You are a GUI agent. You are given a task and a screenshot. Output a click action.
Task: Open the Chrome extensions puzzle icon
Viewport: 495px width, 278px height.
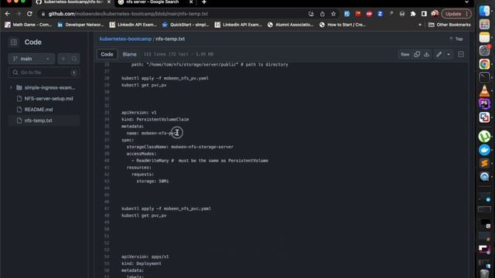tap(413, 14)
